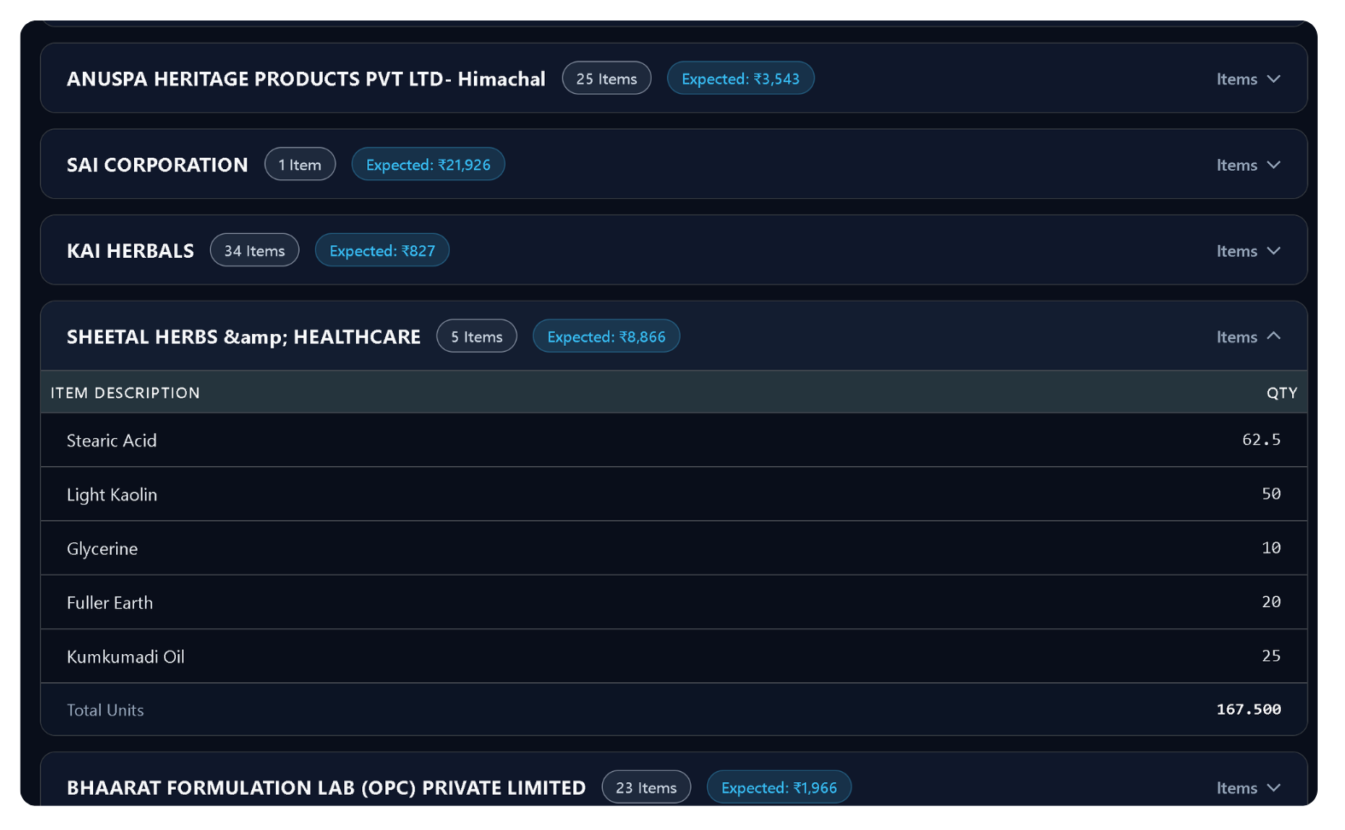Collapse items for SHEETAL HERBS & HEALTHCARE
This screenshot has height=830, width=1345.
coord(1249,337)
